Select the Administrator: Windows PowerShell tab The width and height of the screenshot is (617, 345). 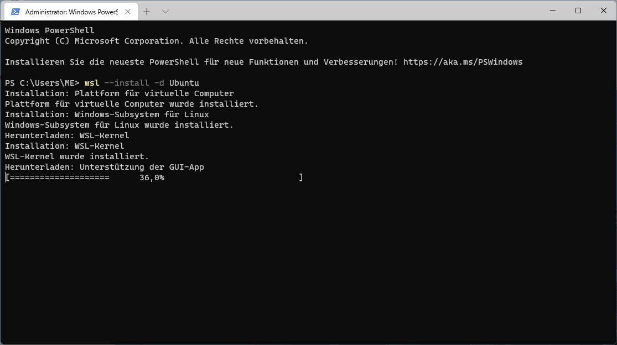tap(71, 12)
